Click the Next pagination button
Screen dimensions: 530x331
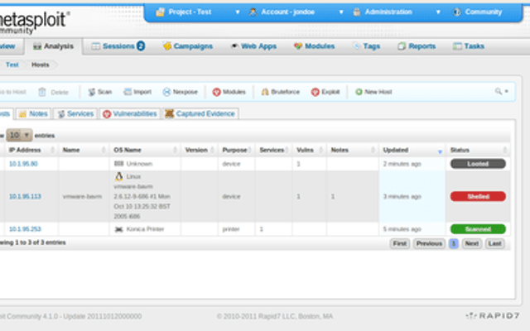click(471, 243)
